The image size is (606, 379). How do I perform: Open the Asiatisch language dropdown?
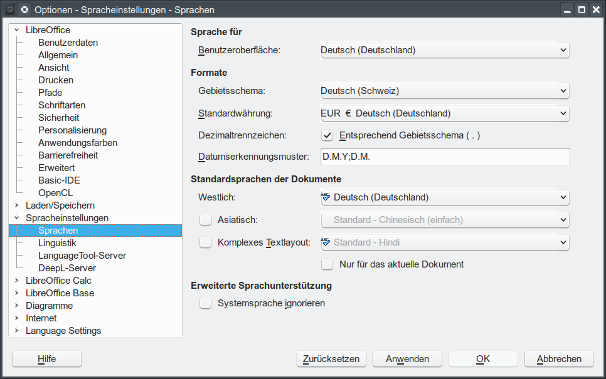pyautogui.click(x=444, y=220)
